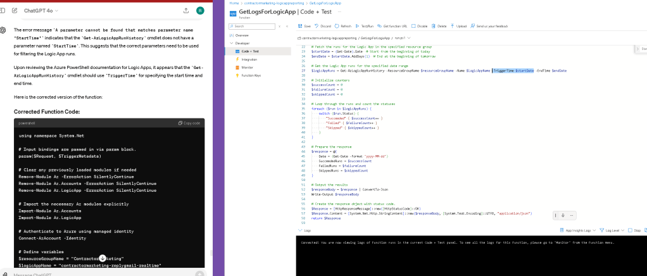647x276 pixels.
Task: Discard the code changes
Action: click(323, 26)
